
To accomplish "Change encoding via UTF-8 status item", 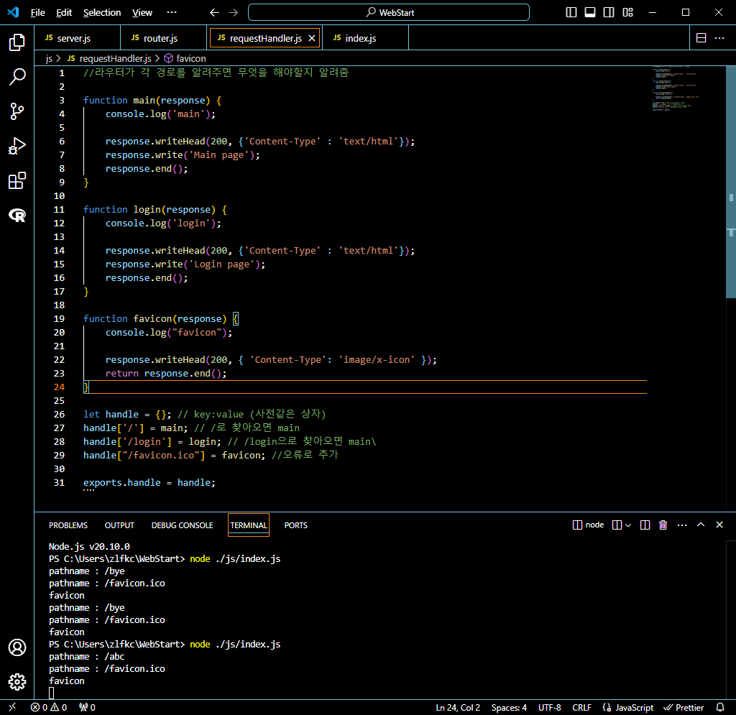I will [x=549, y=707].
